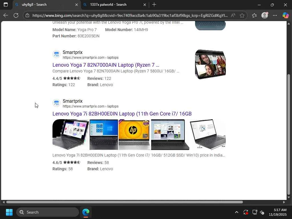Screen dimensions: 292x219
Task: Close the uhy8g8 - Search tab
Action: coord(76,5)
